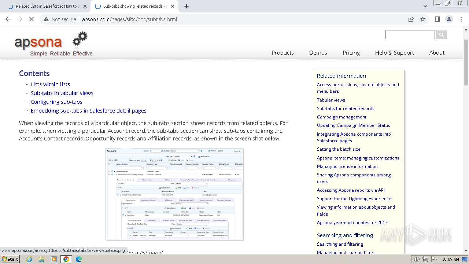This screenshot has width=469, height=264.
Task: Click scrollbar down arrow
Action: tap(466, 251)
